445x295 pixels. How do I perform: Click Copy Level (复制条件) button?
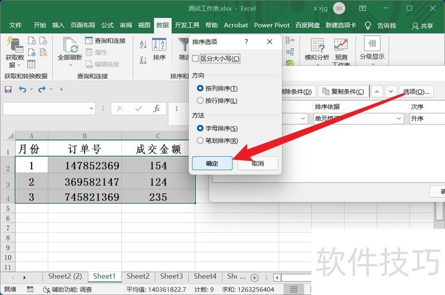(343, 92)
